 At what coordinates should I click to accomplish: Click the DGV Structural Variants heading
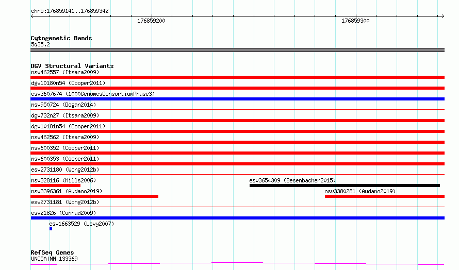point(72,66)
